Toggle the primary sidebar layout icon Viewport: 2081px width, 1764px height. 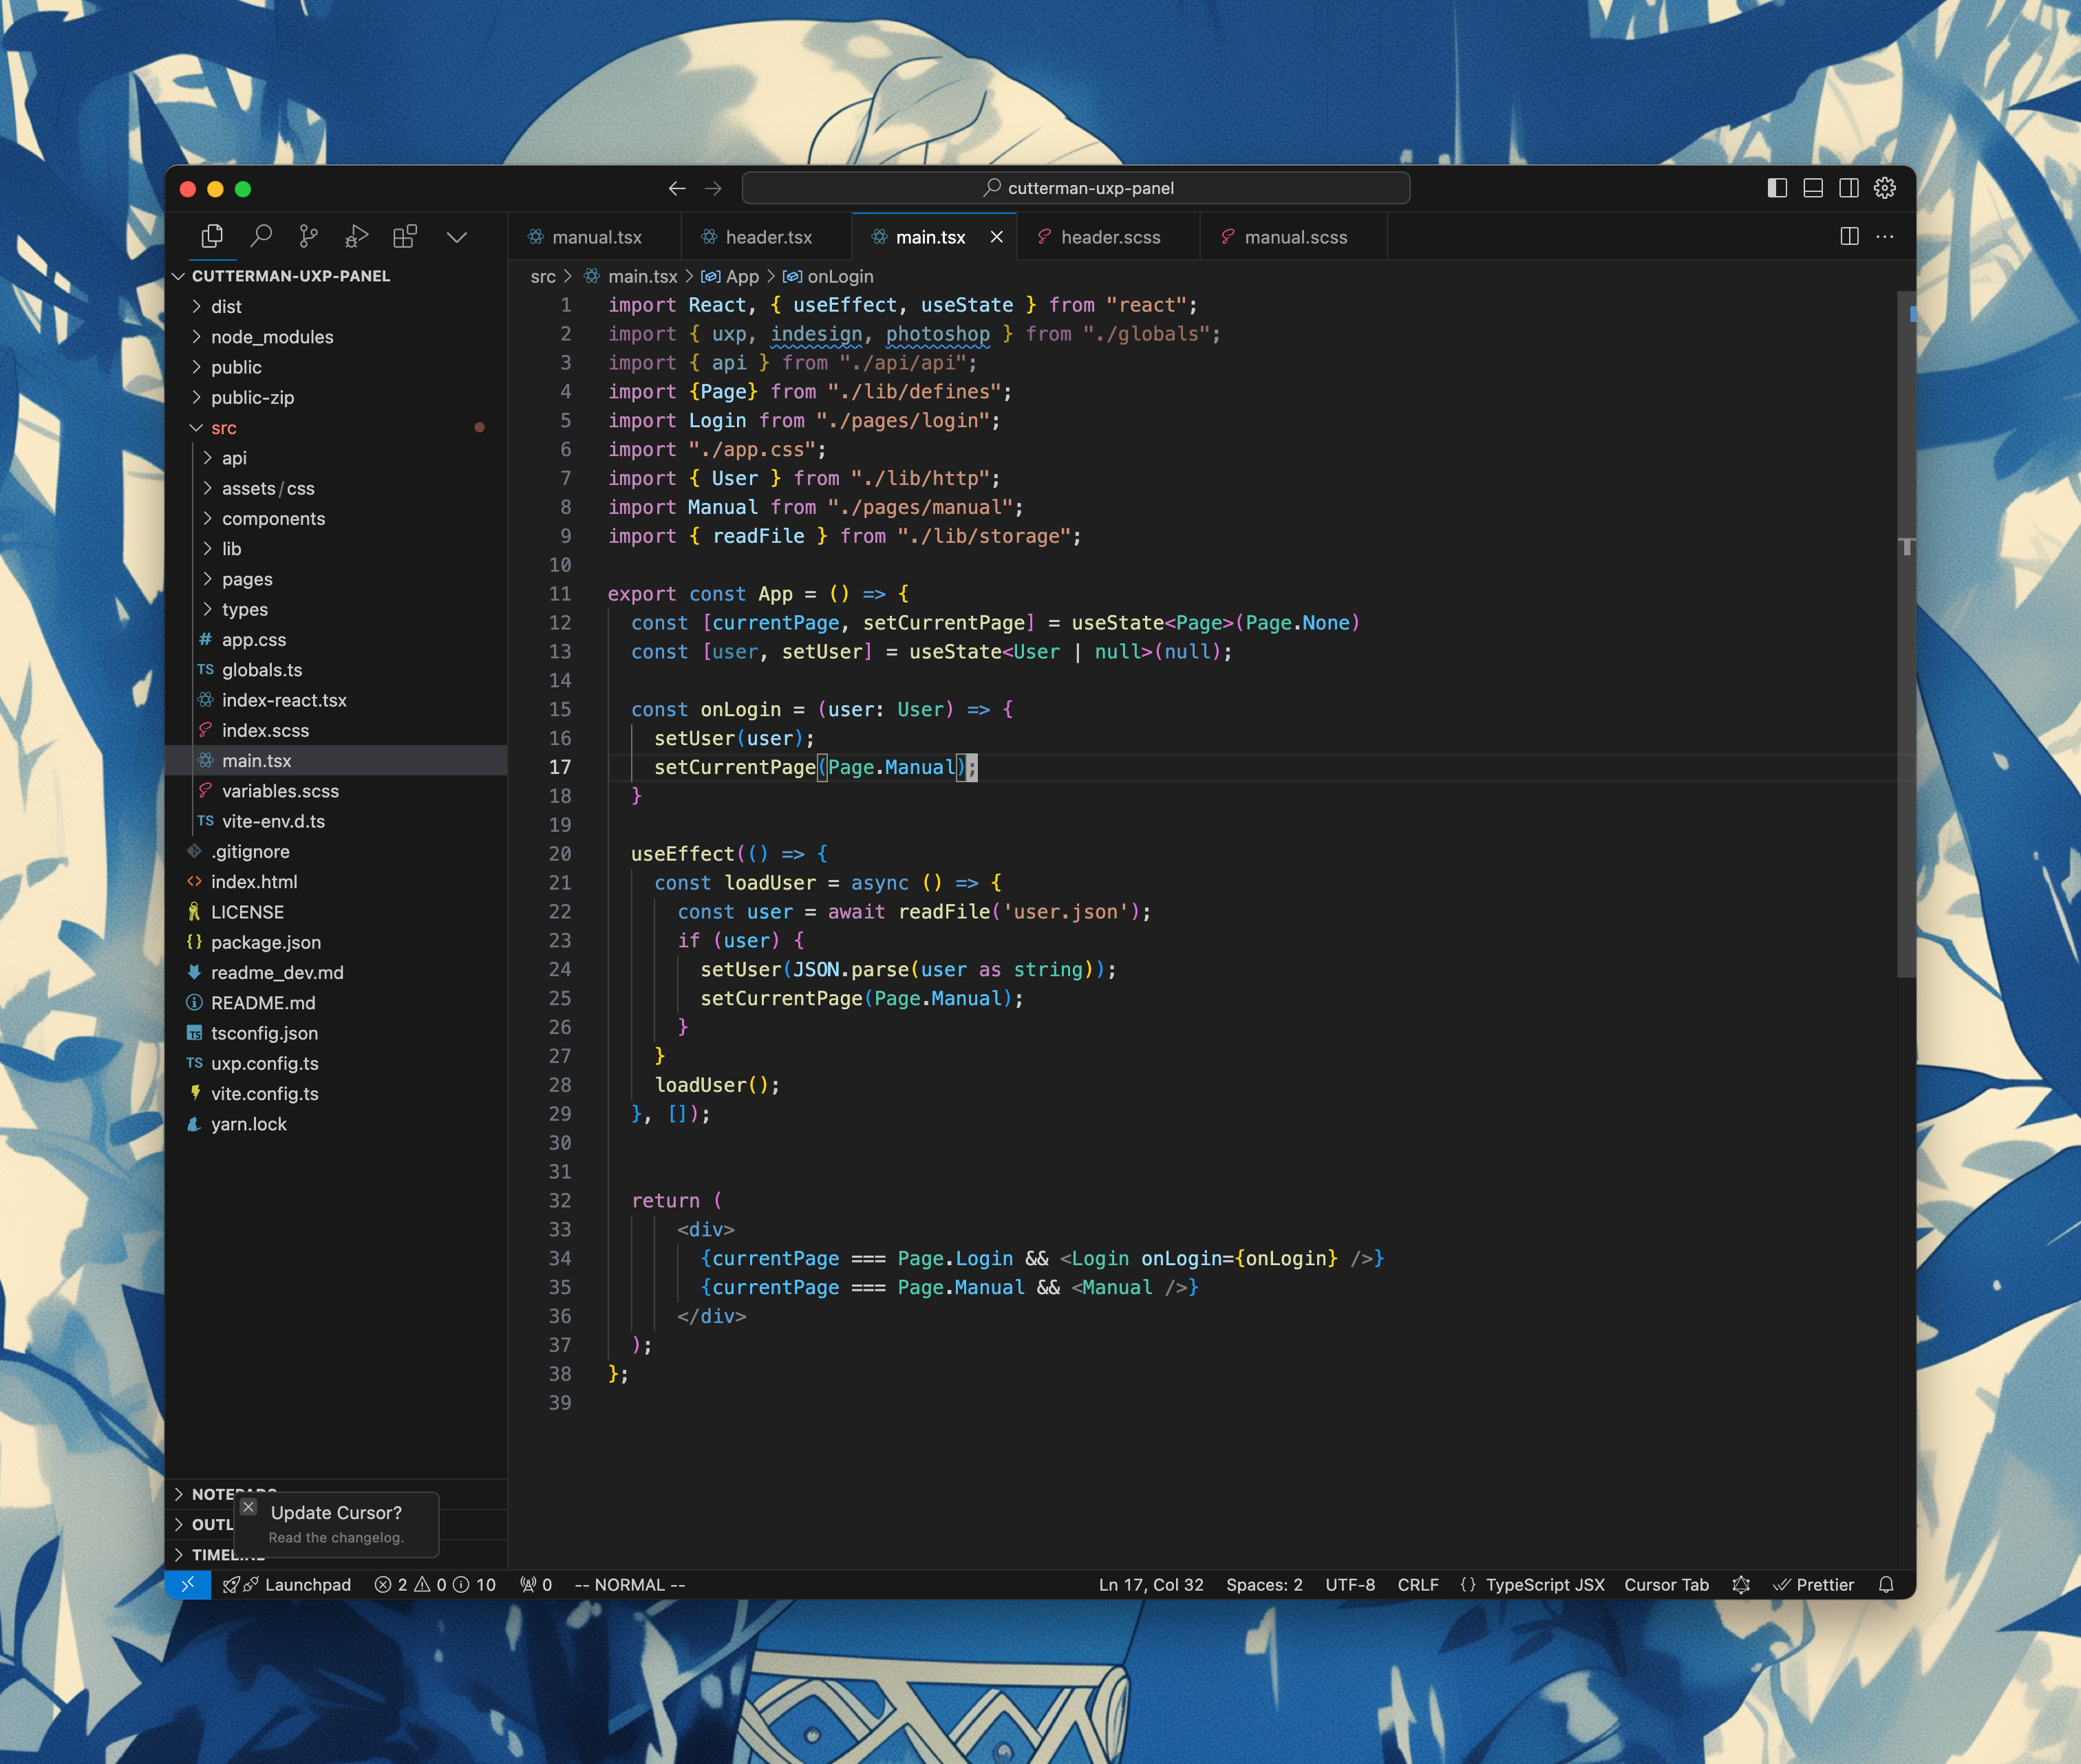[1777, 188]
